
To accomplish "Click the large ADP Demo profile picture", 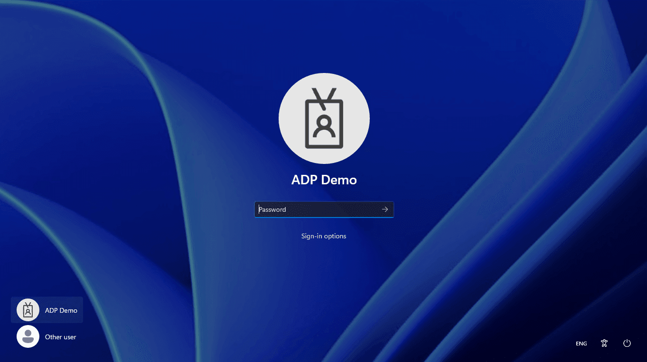I will (x=324, y=118).
